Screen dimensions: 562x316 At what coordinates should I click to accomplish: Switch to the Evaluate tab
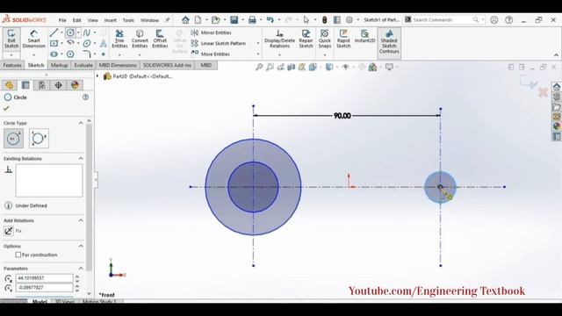(83, 65)
